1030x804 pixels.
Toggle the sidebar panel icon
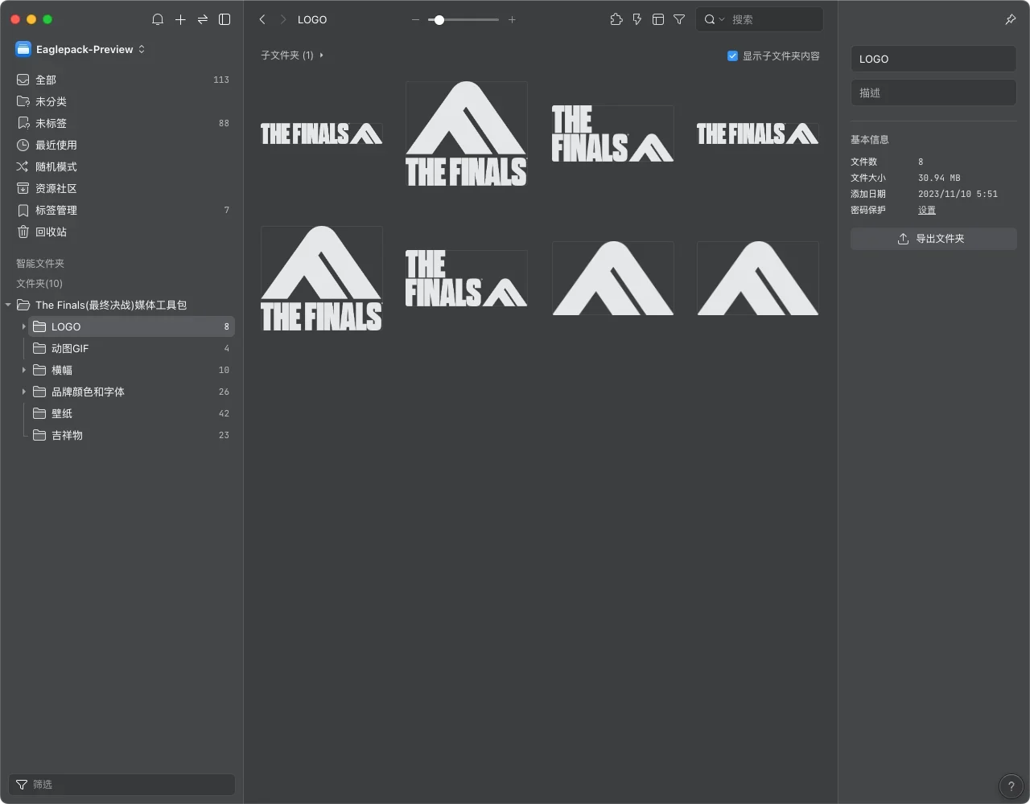pyautogui.click(x=225, y=19)
